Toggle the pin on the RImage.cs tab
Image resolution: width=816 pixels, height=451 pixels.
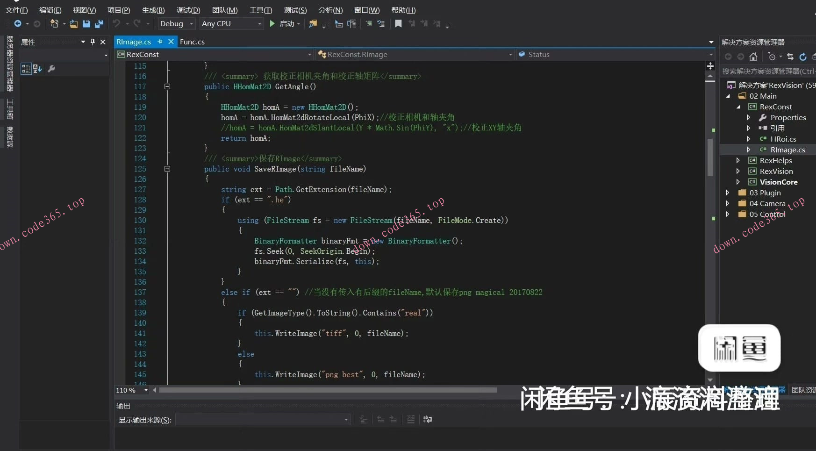(x=160, y=42)
